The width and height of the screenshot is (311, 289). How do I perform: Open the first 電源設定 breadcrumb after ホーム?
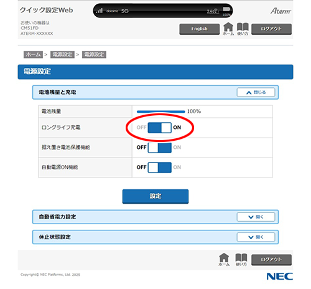pos(62,55)
